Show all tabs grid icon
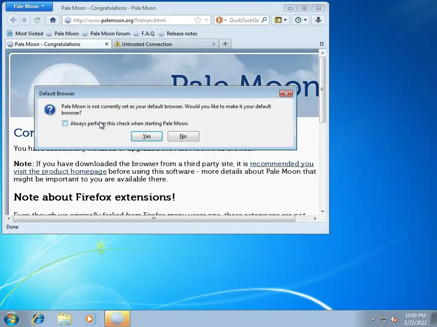Viewport: 437px width, 327px height. tap(322, 44)
